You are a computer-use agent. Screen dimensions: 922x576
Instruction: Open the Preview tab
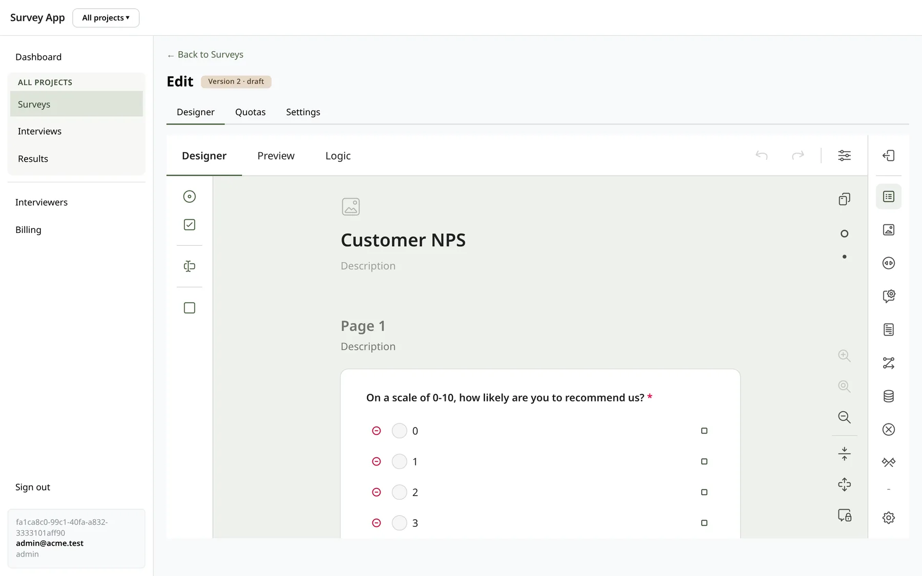click(x=276, y=156)
